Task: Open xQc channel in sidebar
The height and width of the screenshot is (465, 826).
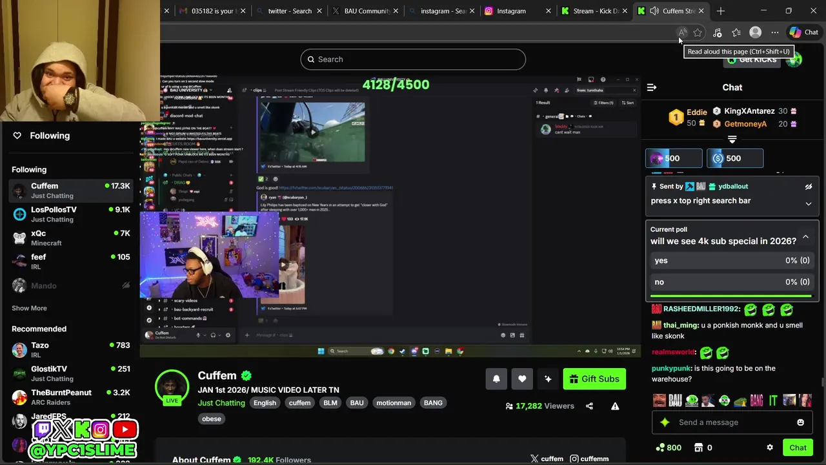Action: click(x=71, y=238)
